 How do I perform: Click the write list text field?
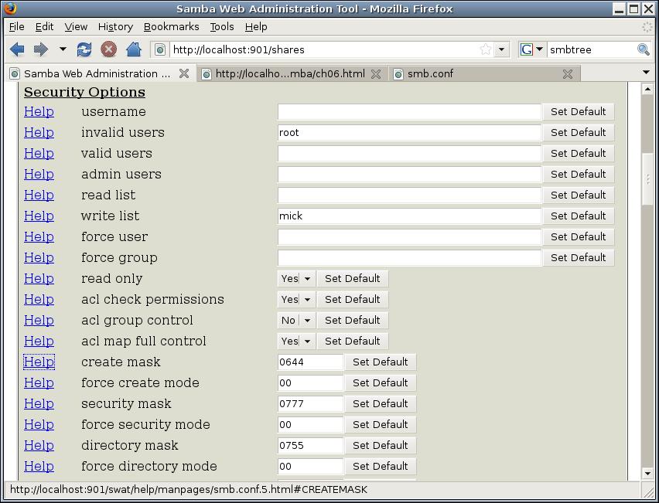(409, 216)
